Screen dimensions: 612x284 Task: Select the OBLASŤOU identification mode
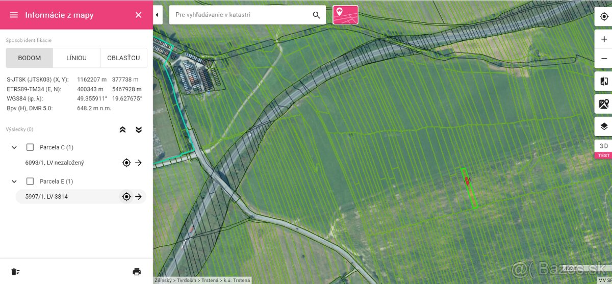click(x=123, y=58)
